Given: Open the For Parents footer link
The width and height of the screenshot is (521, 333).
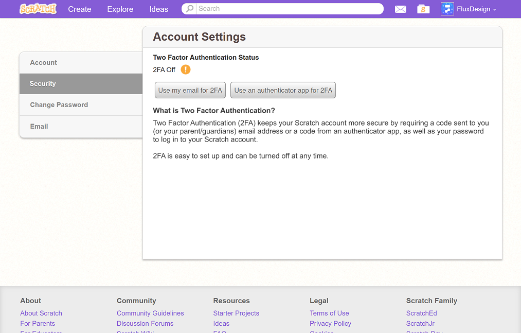Looking at the screenshot, I should point(38,323).
